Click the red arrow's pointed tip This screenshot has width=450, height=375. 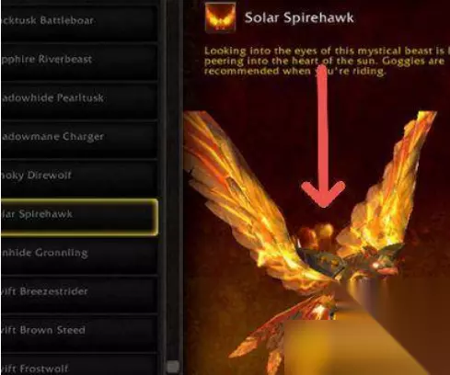(323, 205)
